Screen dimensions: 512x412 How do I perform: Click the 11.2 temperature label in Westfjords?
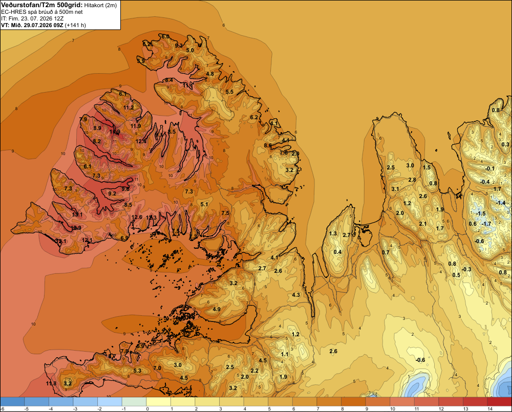pos(129,107)
